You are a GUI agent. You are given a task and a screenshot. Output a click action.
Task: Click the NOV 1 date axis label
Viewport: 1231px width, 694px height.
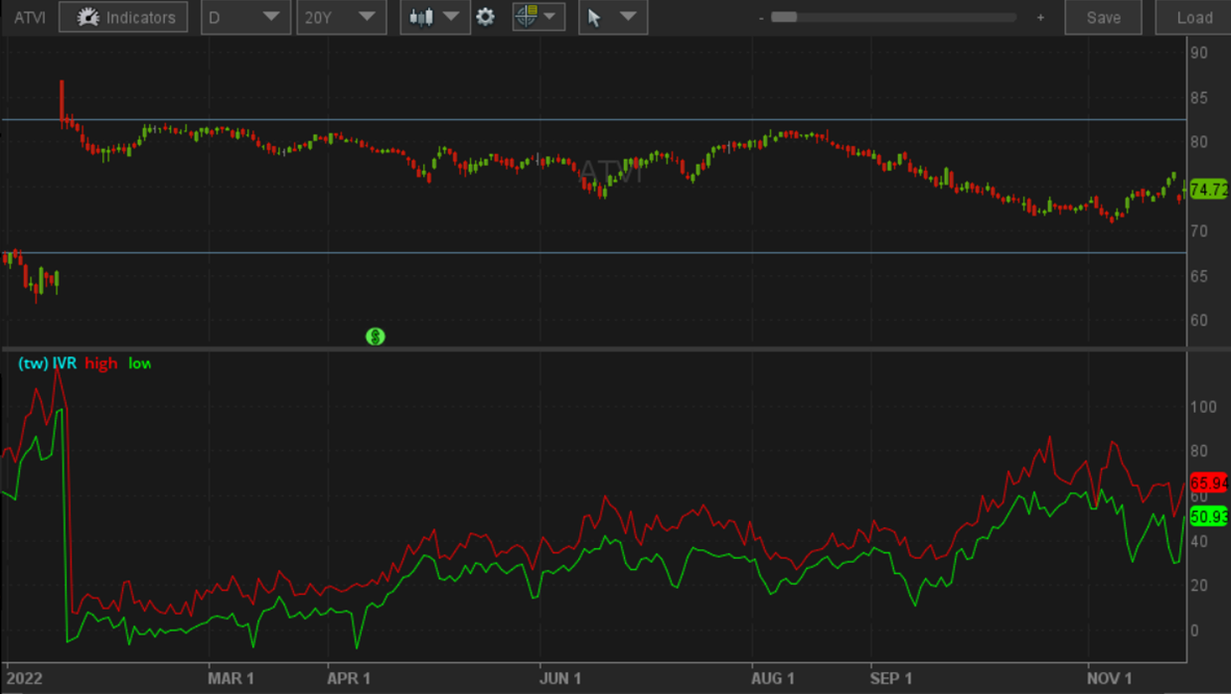click(1109, 678)
